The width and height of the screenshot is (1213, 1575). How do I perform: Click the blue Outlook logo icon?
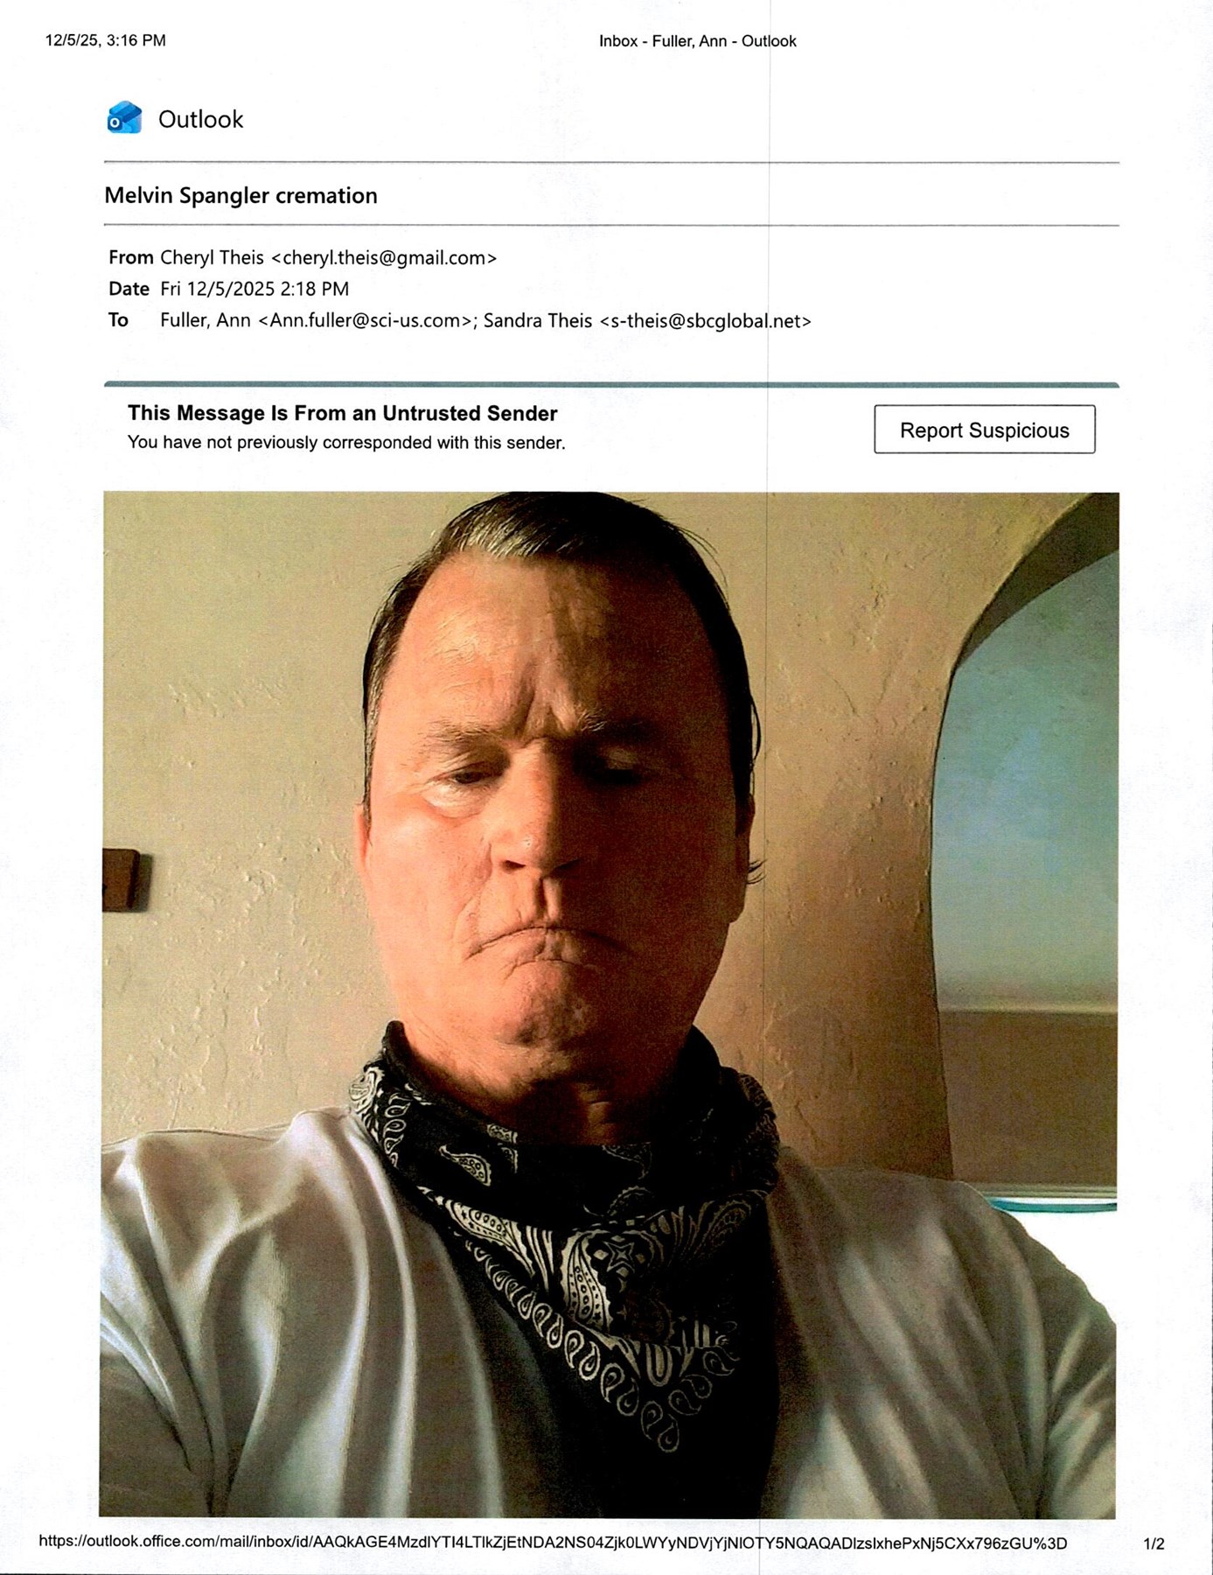pos(124,117)
